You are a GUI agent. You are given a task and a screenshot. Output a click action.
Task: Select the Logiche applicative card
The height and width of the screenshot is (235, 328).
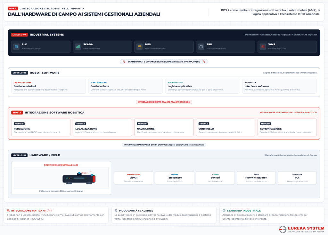point(202,86)
